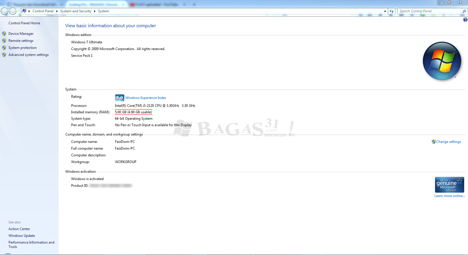Image resolution: width=468 pixels, height=255 pixels.
Task: Click the Ask for Genuine Microsoft badge
Action: tap(449, 185)
